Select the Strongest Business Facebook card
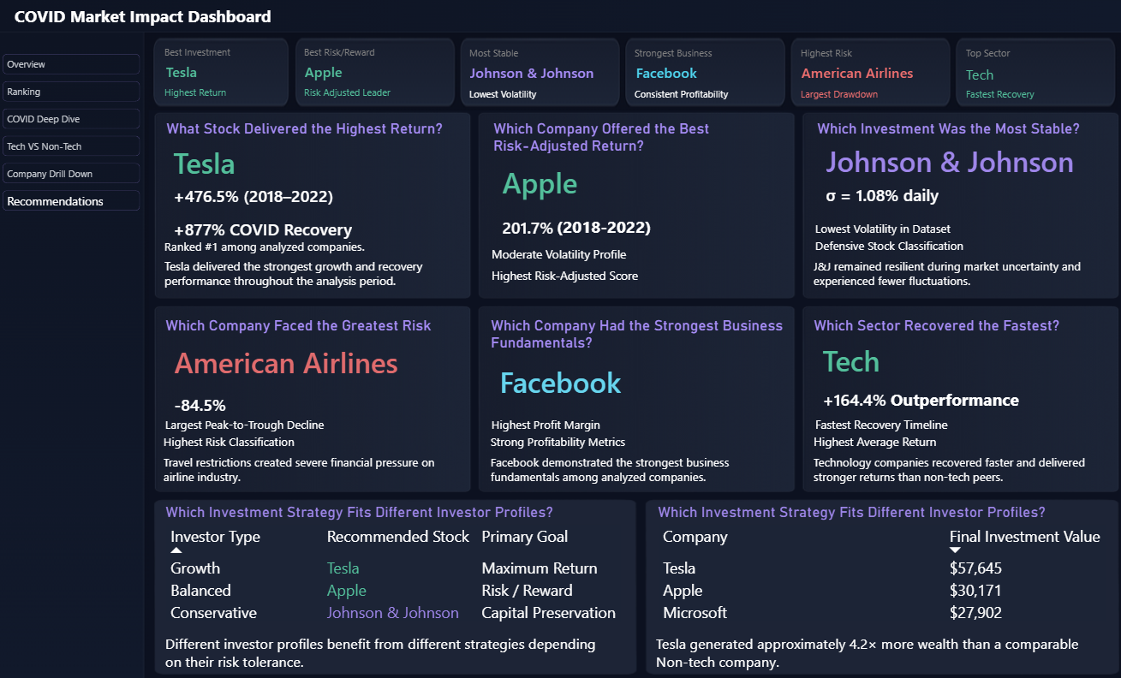The width and height of the screenshot is (1121, 678). pos(705,73)
